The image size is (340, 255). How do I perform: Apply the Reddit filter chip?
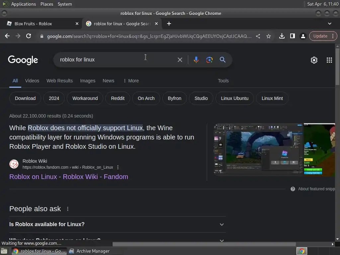point(118,98)
